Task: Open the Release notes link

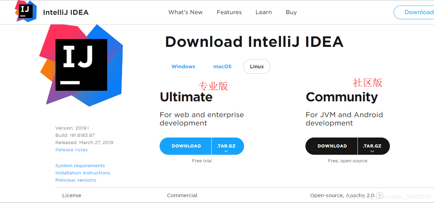Action: click(x=72, y=150)
